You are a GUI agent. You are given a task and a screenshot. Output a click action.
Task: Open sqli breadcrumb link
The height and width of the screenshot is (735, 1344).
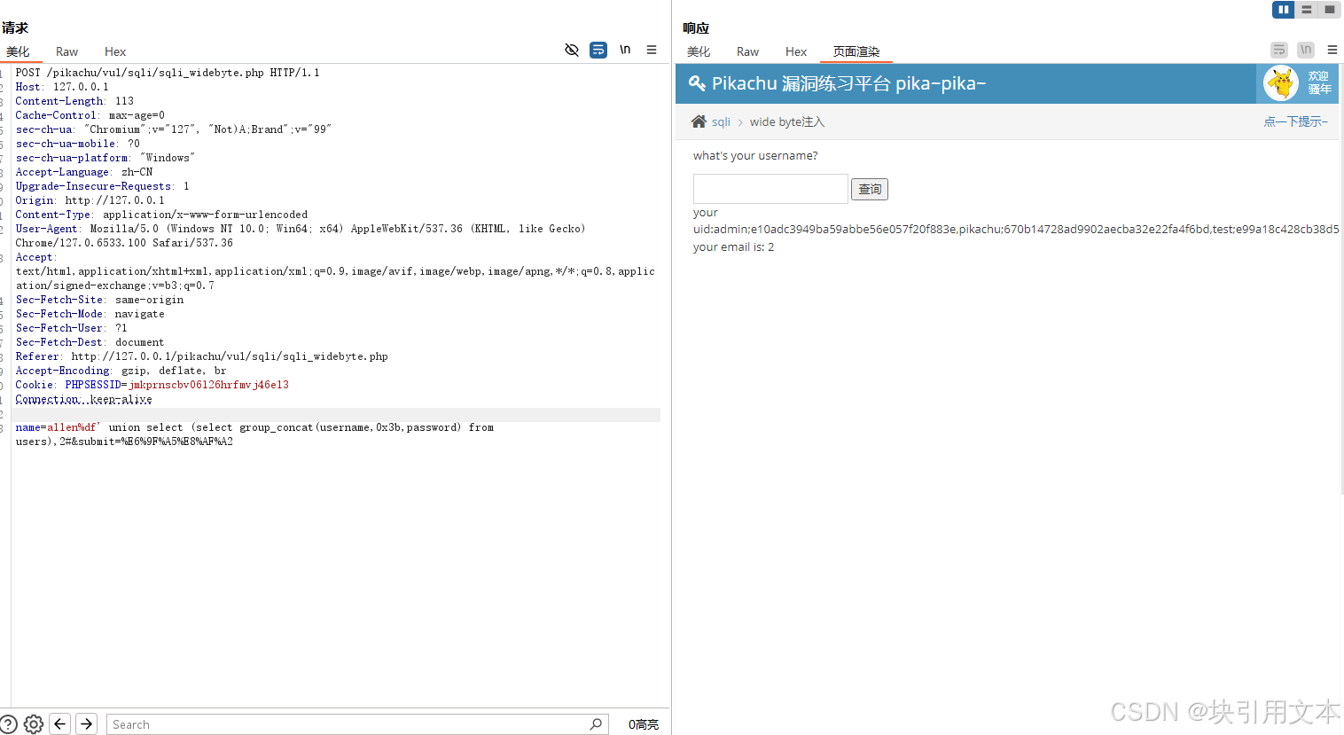pos(721,122)
